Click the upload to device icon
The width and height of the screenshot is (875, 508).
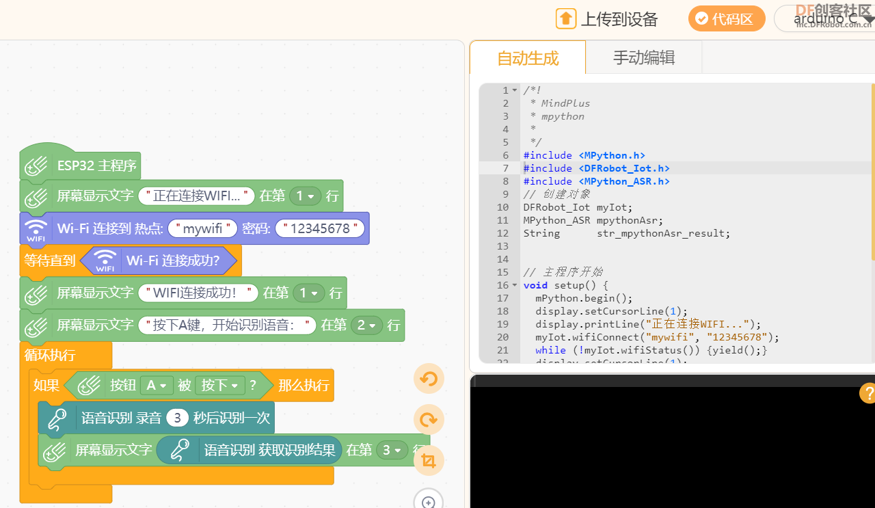pyautogui.click(x=566, y=18)
